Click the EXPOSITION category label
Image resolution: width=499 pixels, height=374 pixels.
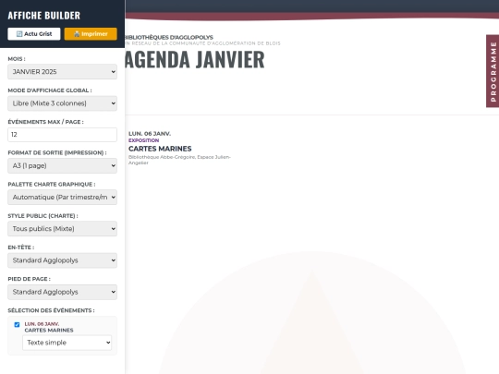pos(143,140)
